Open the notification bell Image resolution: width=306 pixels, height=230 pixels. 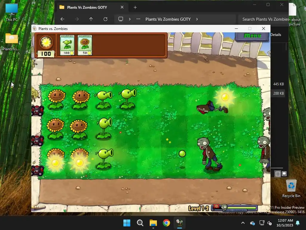click(298, 223)
